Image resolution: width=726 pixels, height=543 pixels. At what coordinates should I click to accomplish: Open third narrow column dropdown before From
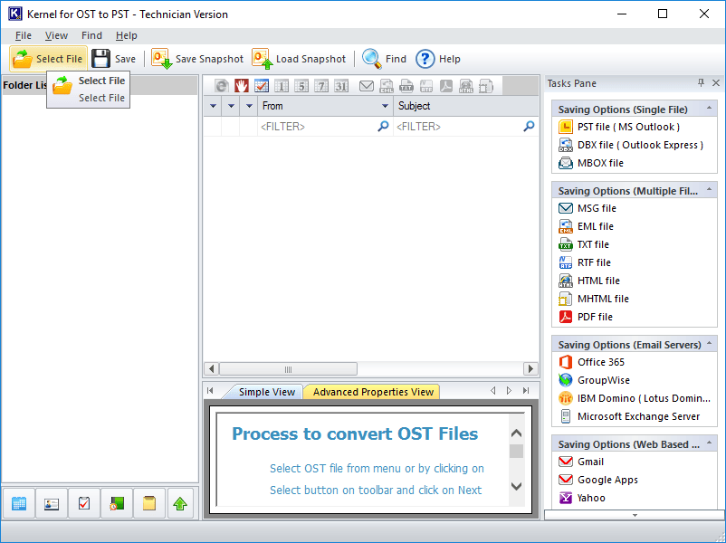point(249,106)
